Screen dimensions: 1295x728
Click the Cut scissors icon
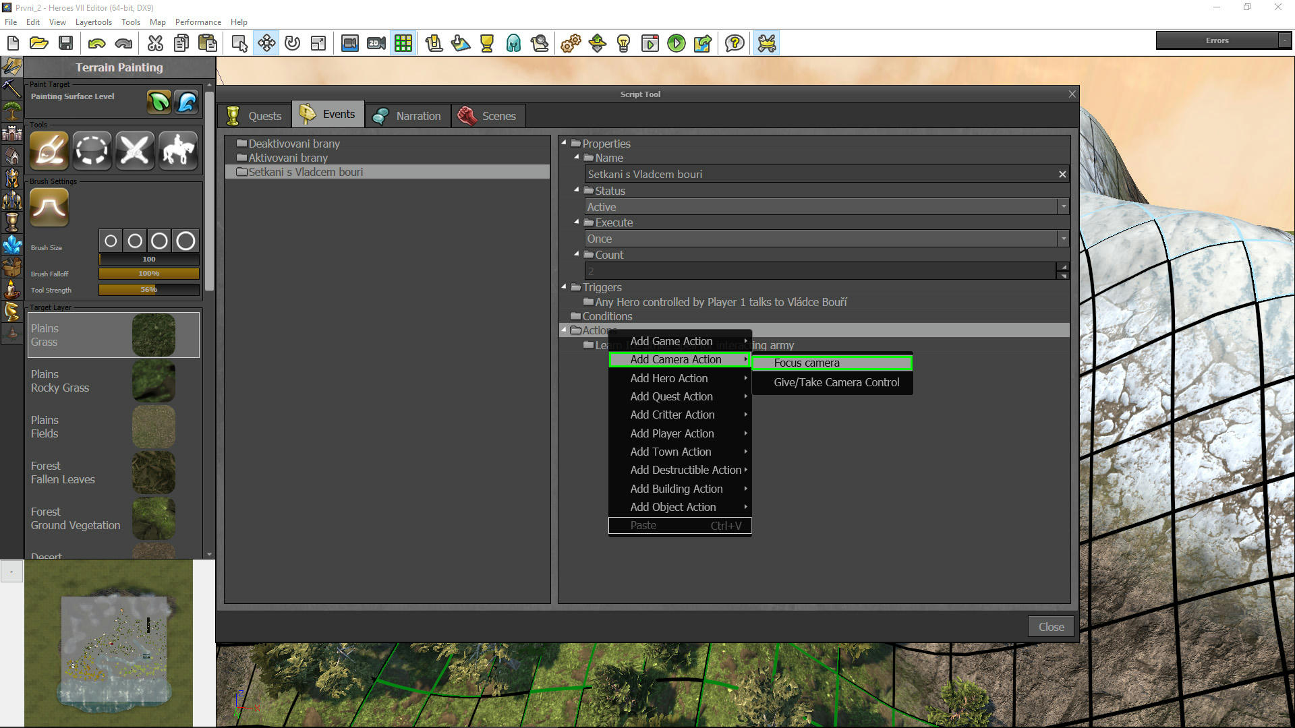click(x=155, y=44)
